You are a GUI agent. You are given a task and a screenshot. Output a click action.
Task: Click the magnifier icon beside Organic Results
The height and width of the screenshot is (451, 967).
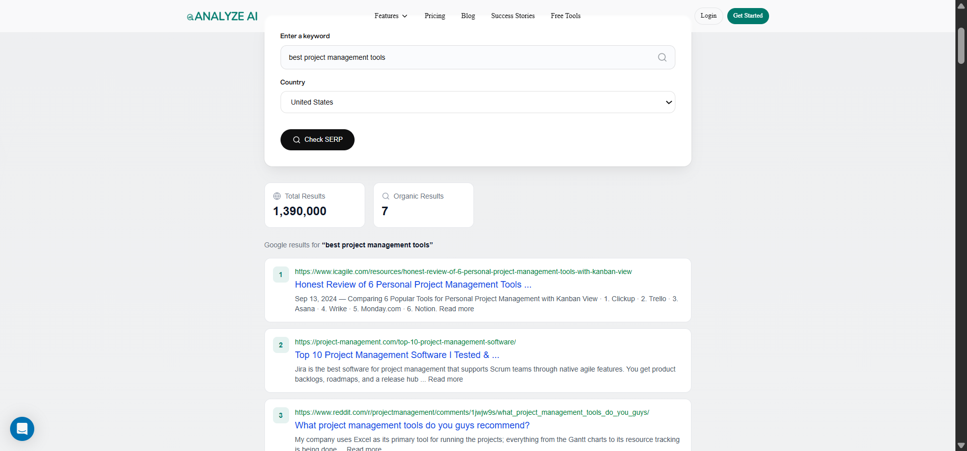pos(386,196)
